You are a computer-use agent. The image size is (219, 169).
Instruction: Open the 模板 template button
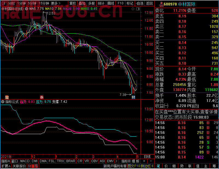click(136, 161)
